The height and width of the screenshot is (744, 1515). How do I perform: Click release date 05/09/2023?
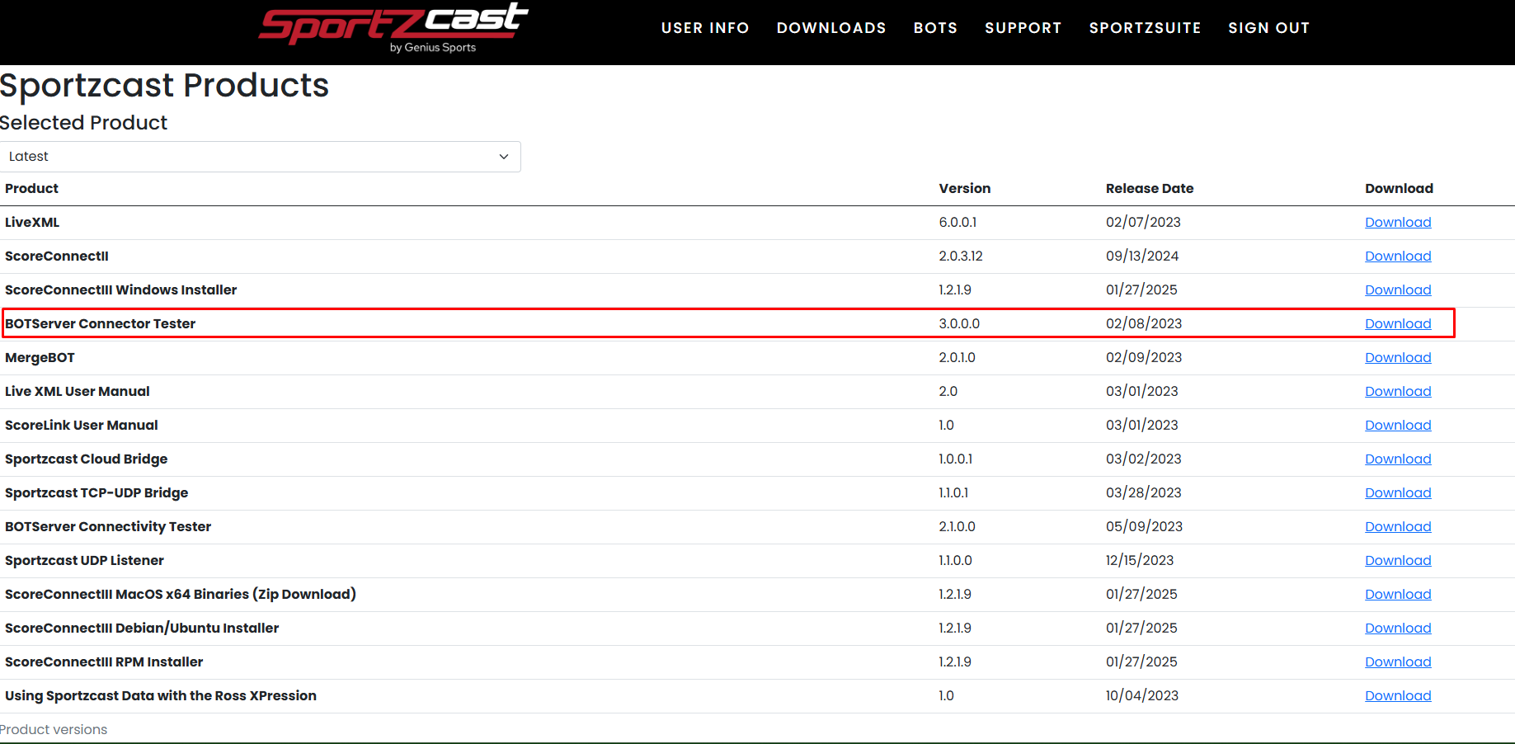click(x=1144, y=526)
